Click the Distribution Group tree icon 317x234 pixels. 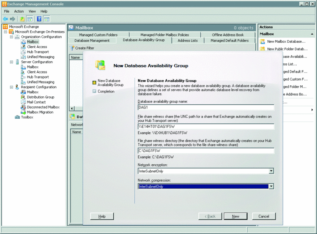click(23, 97)
